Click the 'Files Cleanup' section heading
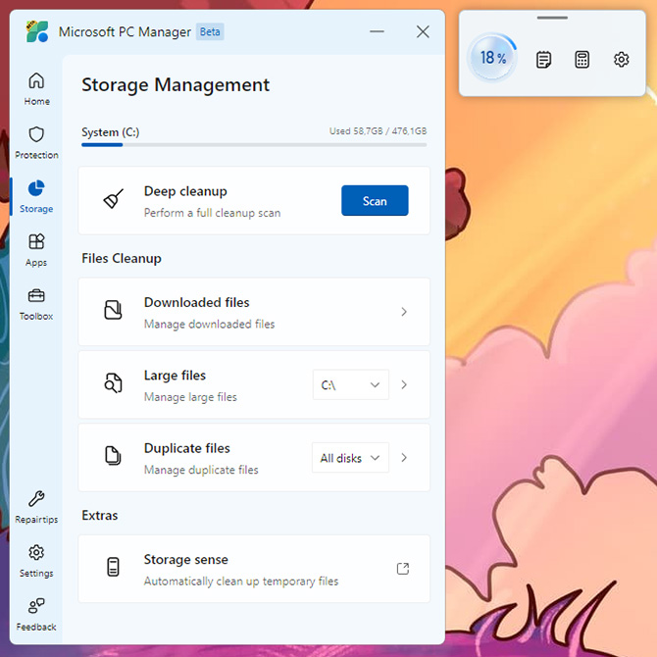This screenshot has width=657, height=657. point(122,259)
